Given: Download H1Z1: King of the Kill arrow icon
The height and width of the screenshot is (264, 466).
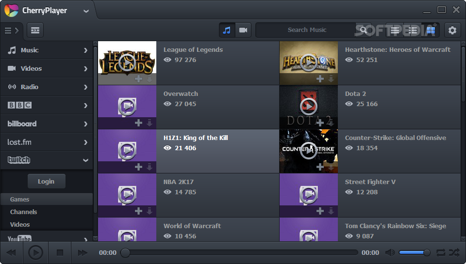Looking at the screenshot, I should pyautogui.click(x=150, y=167).
